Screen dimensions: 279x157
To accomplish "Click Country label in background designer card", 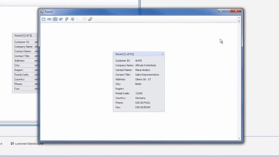I will [x=20, y=79].
